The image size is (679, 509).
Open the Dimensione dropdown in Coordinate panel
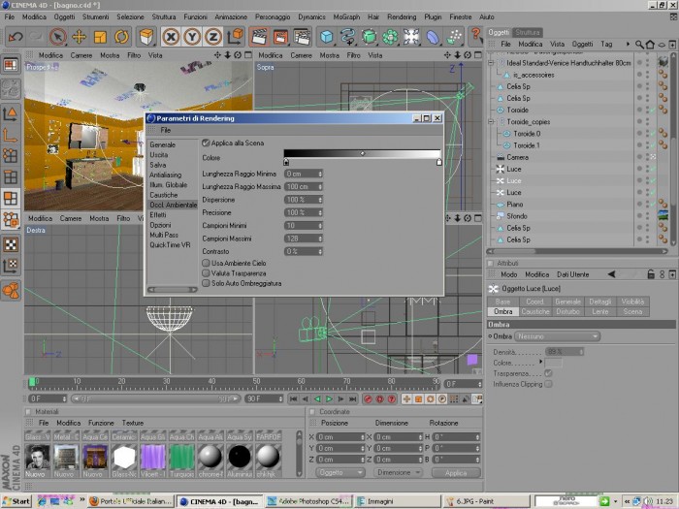pos(398,473)
